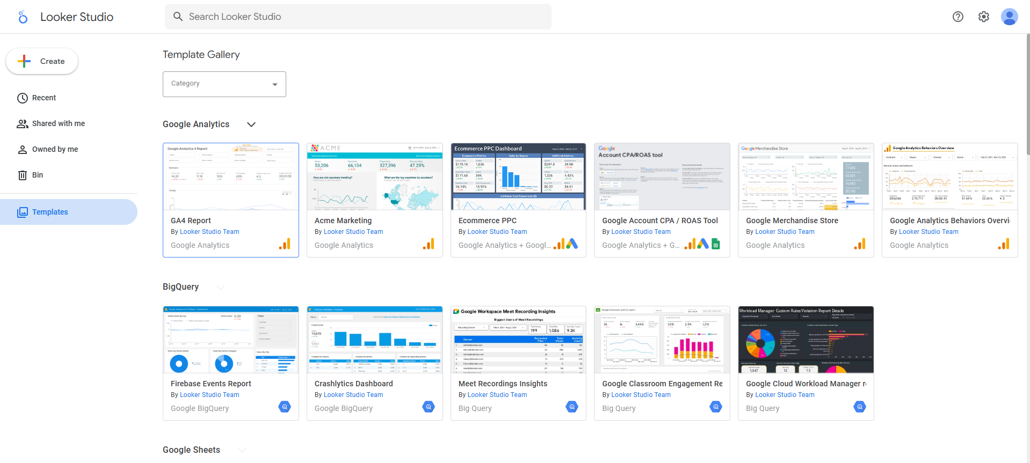
Task: Open Google Classroom Engagement Report thumbnail
Action: click(x=662, y=340)
